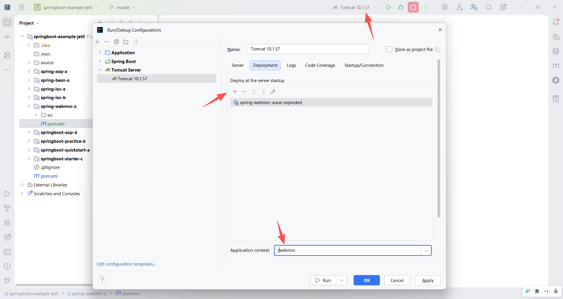Click the Apply button
Viewport: 563px width, 299px height.
point(428,280)
